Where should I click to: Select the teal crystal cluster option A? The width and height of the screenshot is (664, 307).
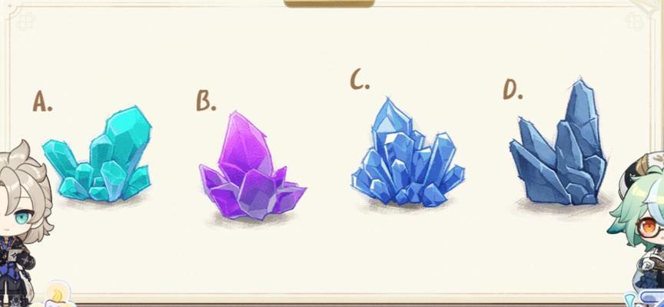click(97, 154)
